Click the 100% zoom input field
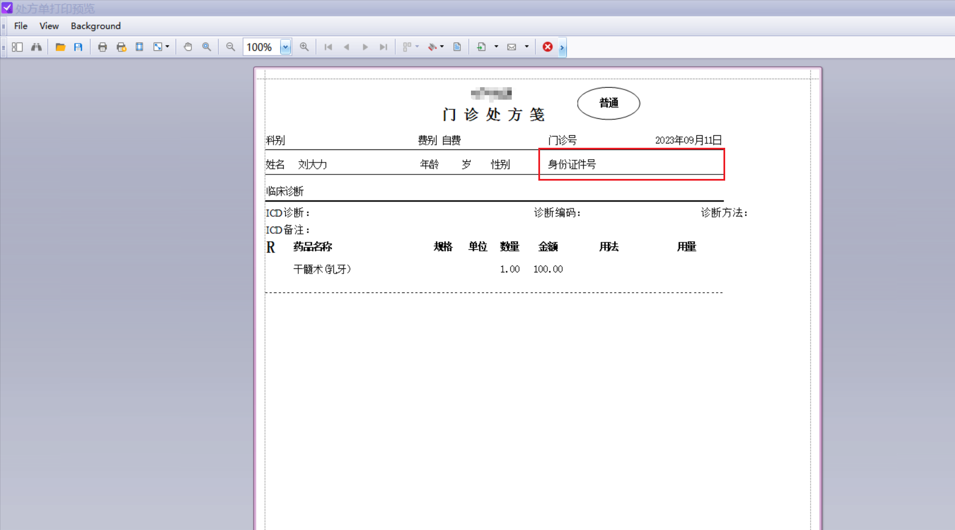The height and width of the screenshot is (530, 955). pos(262,47)
